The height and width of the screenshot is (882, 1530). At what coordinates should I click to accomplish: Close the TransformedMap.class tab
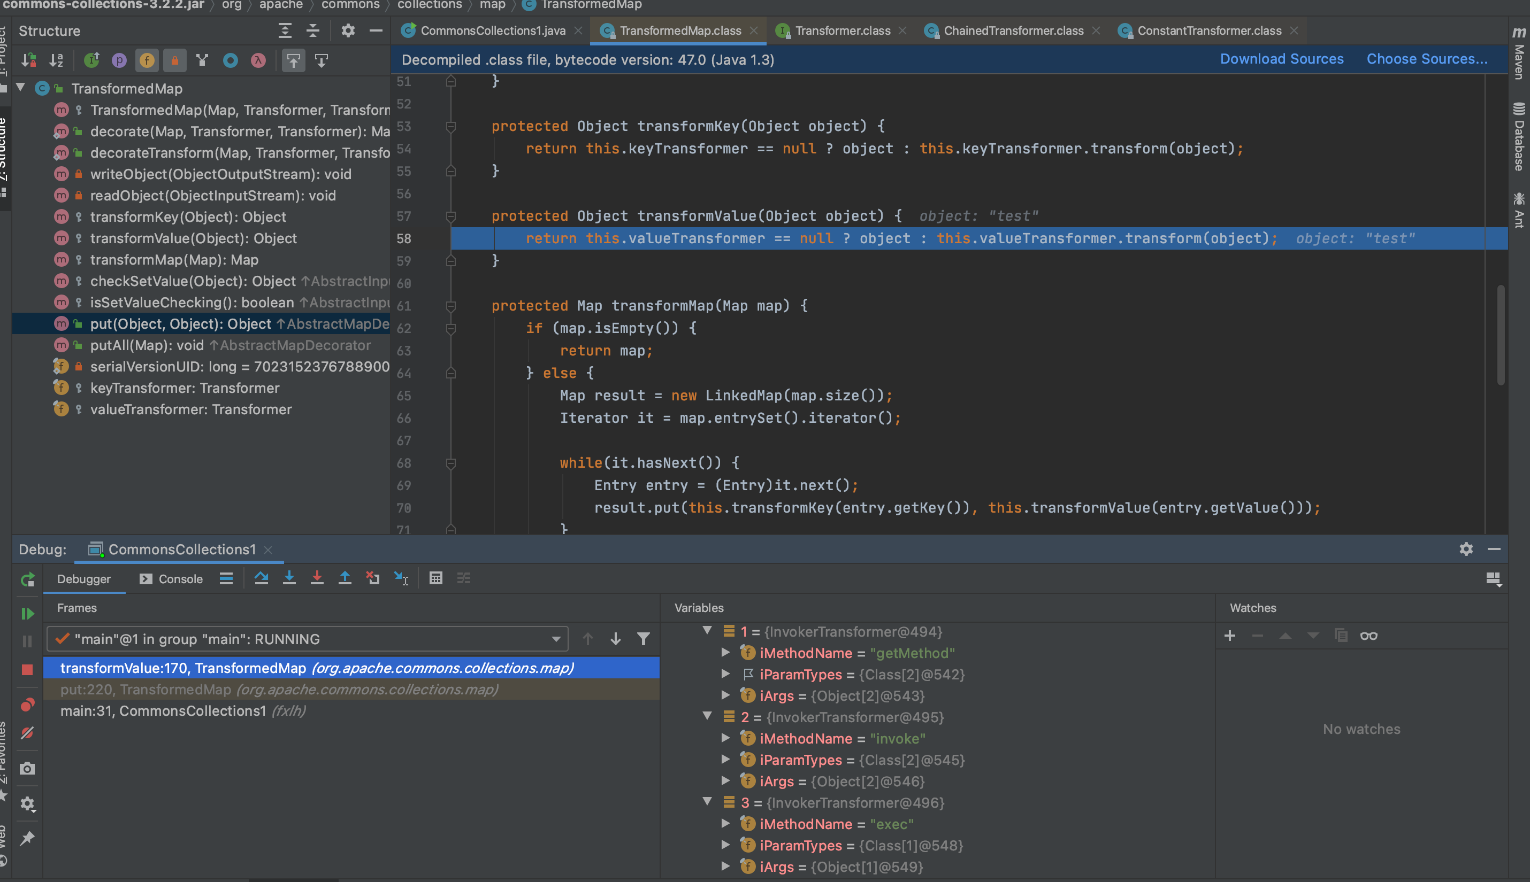[753, 30]
